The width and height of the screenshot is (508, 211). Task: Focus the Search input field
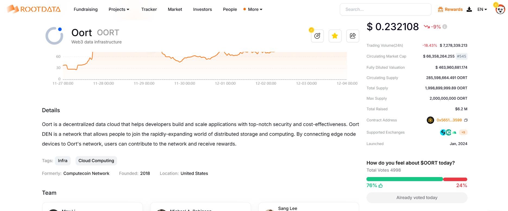385,9
